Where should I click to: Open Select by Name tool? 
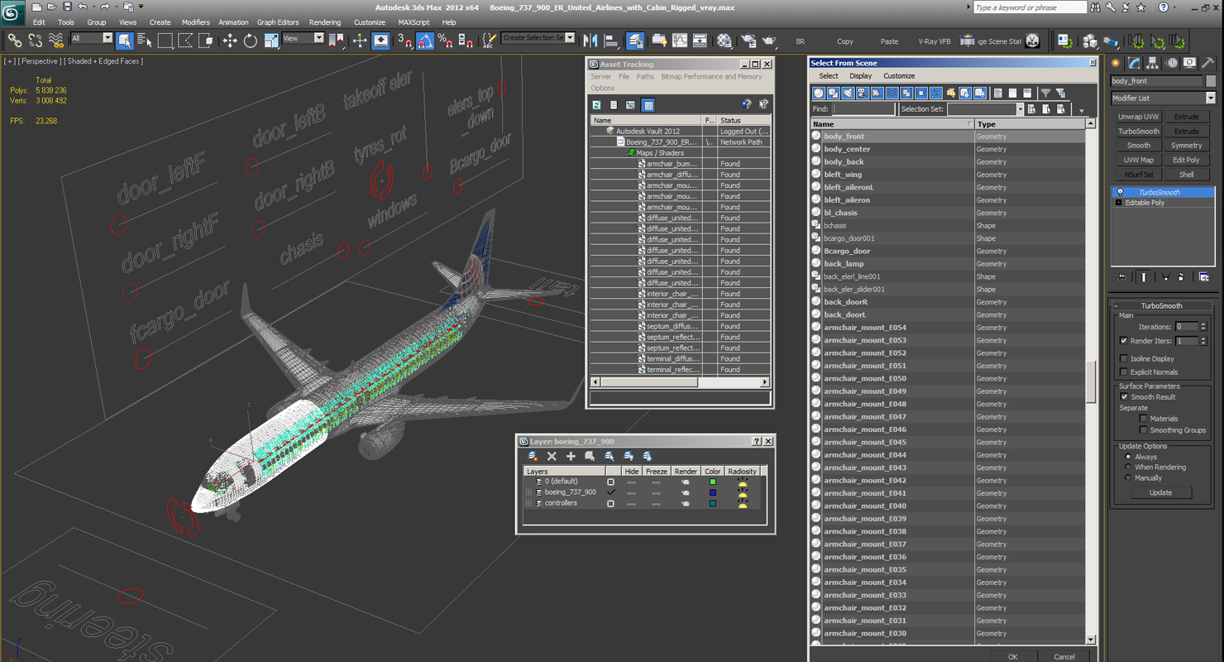(x=145, y=40)
